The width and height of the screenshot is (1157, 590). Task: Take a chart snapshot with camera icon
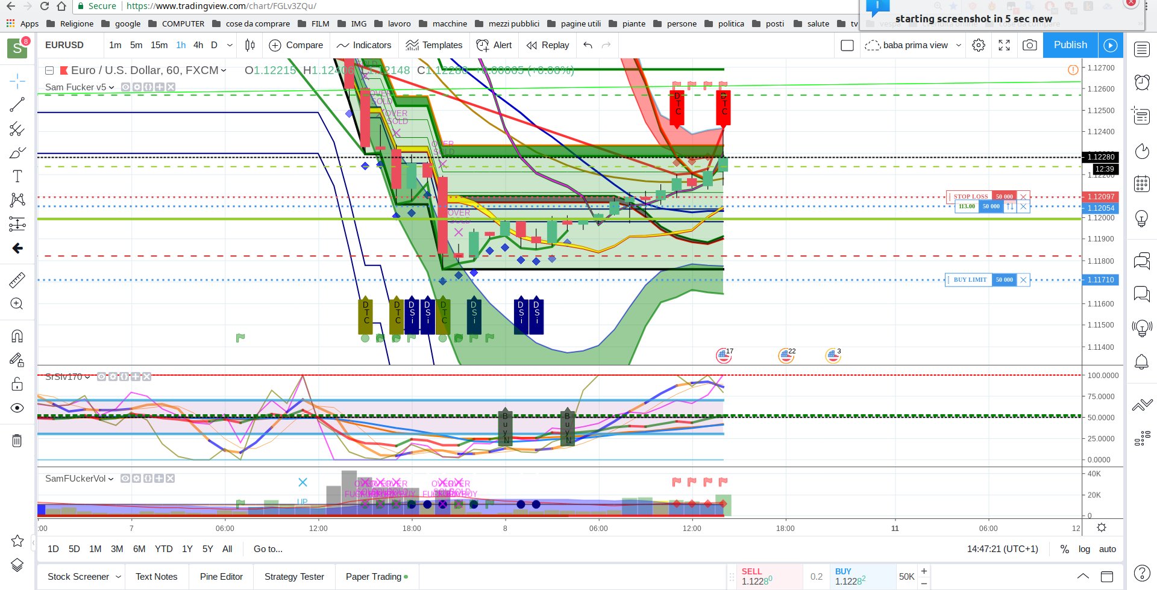click(1030, 45)
